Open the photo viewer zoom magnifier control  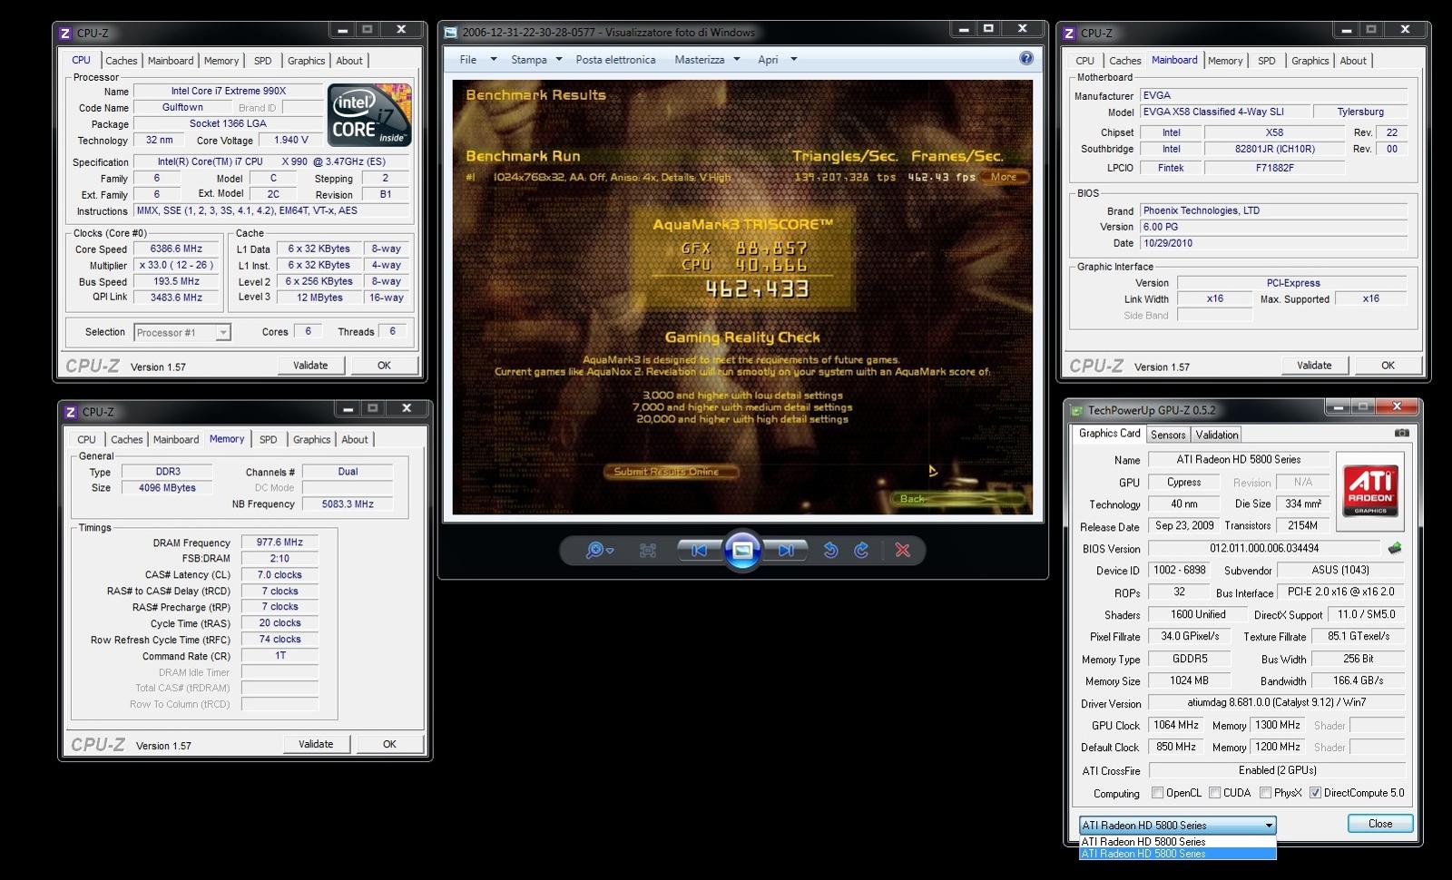pyautogui.click(x=599, y=550)
